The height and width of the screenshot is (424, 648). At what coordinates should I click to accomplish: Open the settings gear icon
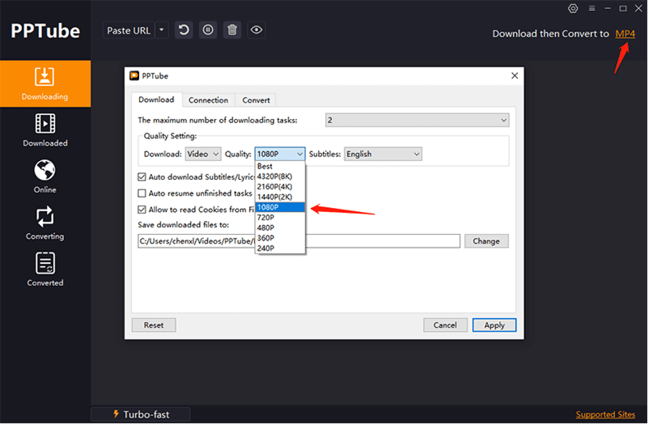coord(573,8)
